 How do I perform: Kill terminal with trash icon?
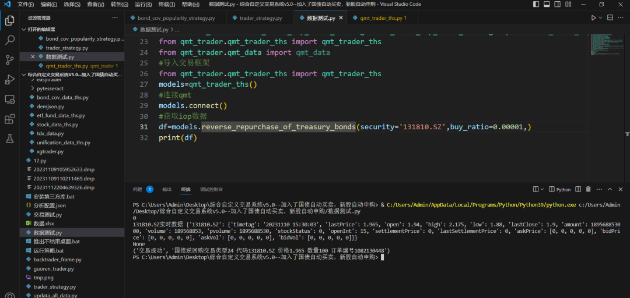click(x=588, y=189)
